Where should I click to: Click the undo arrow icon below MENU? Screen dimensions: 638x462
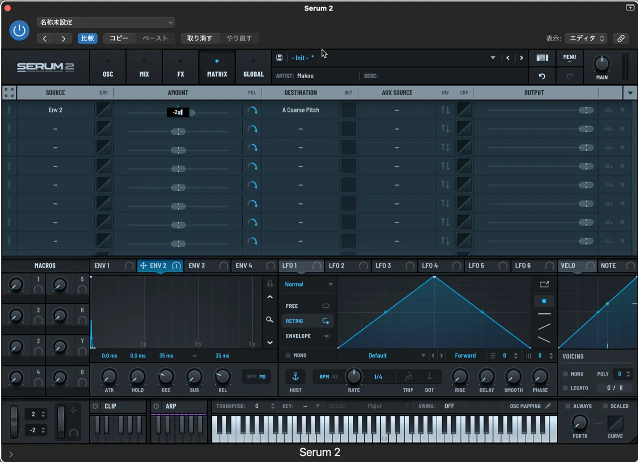pos(542,76)
